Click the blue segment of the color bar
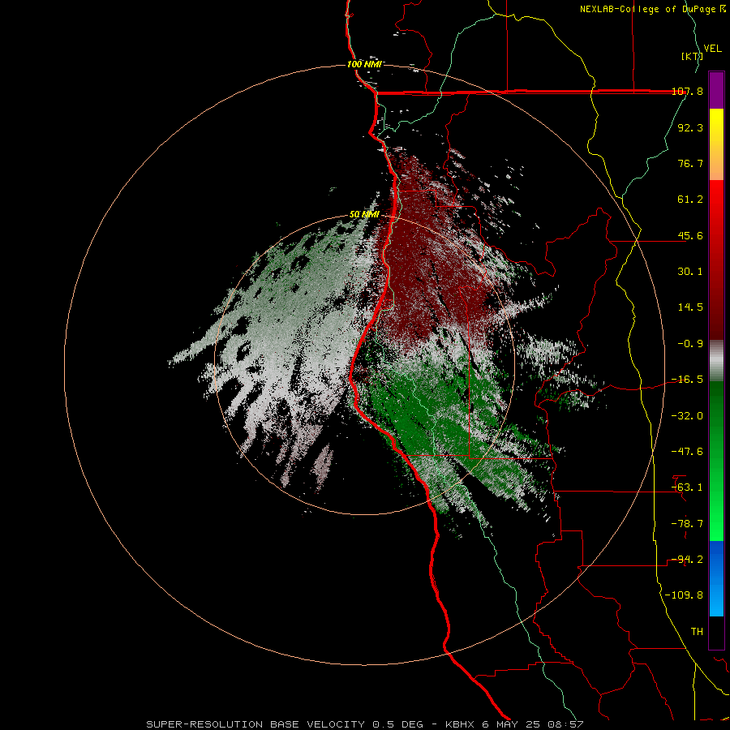 pyautogui.click(x=716, y=578)
